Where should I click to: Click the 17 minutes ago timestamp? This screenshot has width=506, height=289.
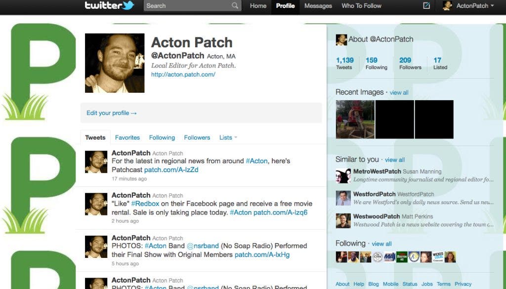coord(129,179)
